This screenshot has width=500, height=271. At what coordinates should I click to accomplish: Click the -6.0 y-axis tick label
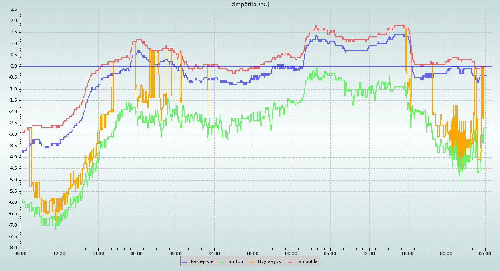tap(12, 203)
